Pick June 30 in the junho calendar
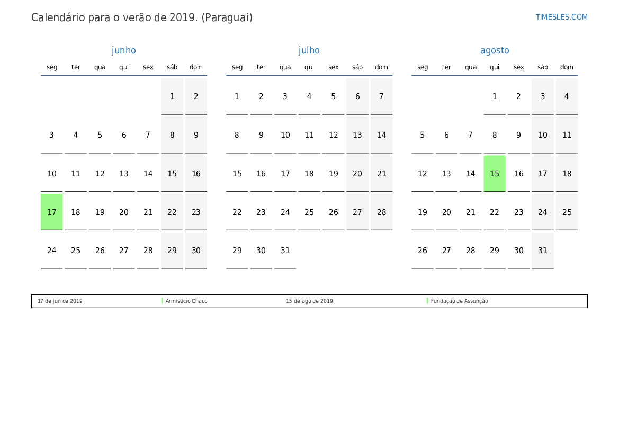619x438 pixels. coord(196,251)
